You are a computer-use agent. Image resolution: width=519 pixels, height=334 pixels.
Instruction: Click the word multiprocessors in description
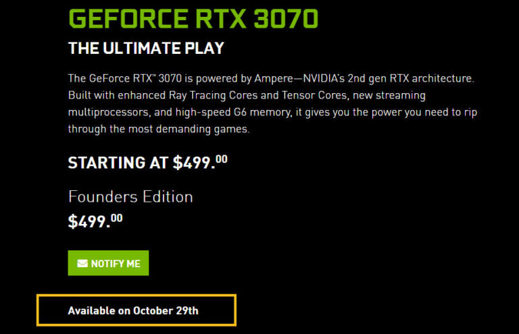[x=109, y=112]
